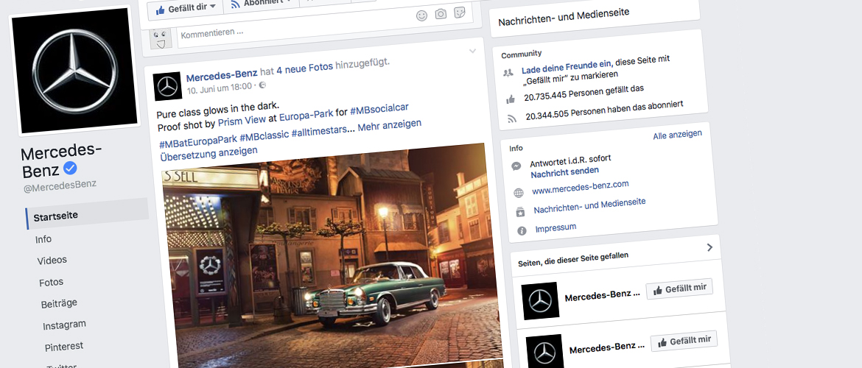Viewport: 862px width, 368px height.
Task: Click the #MBsocialcar hashtag
Action: [379, 109]
